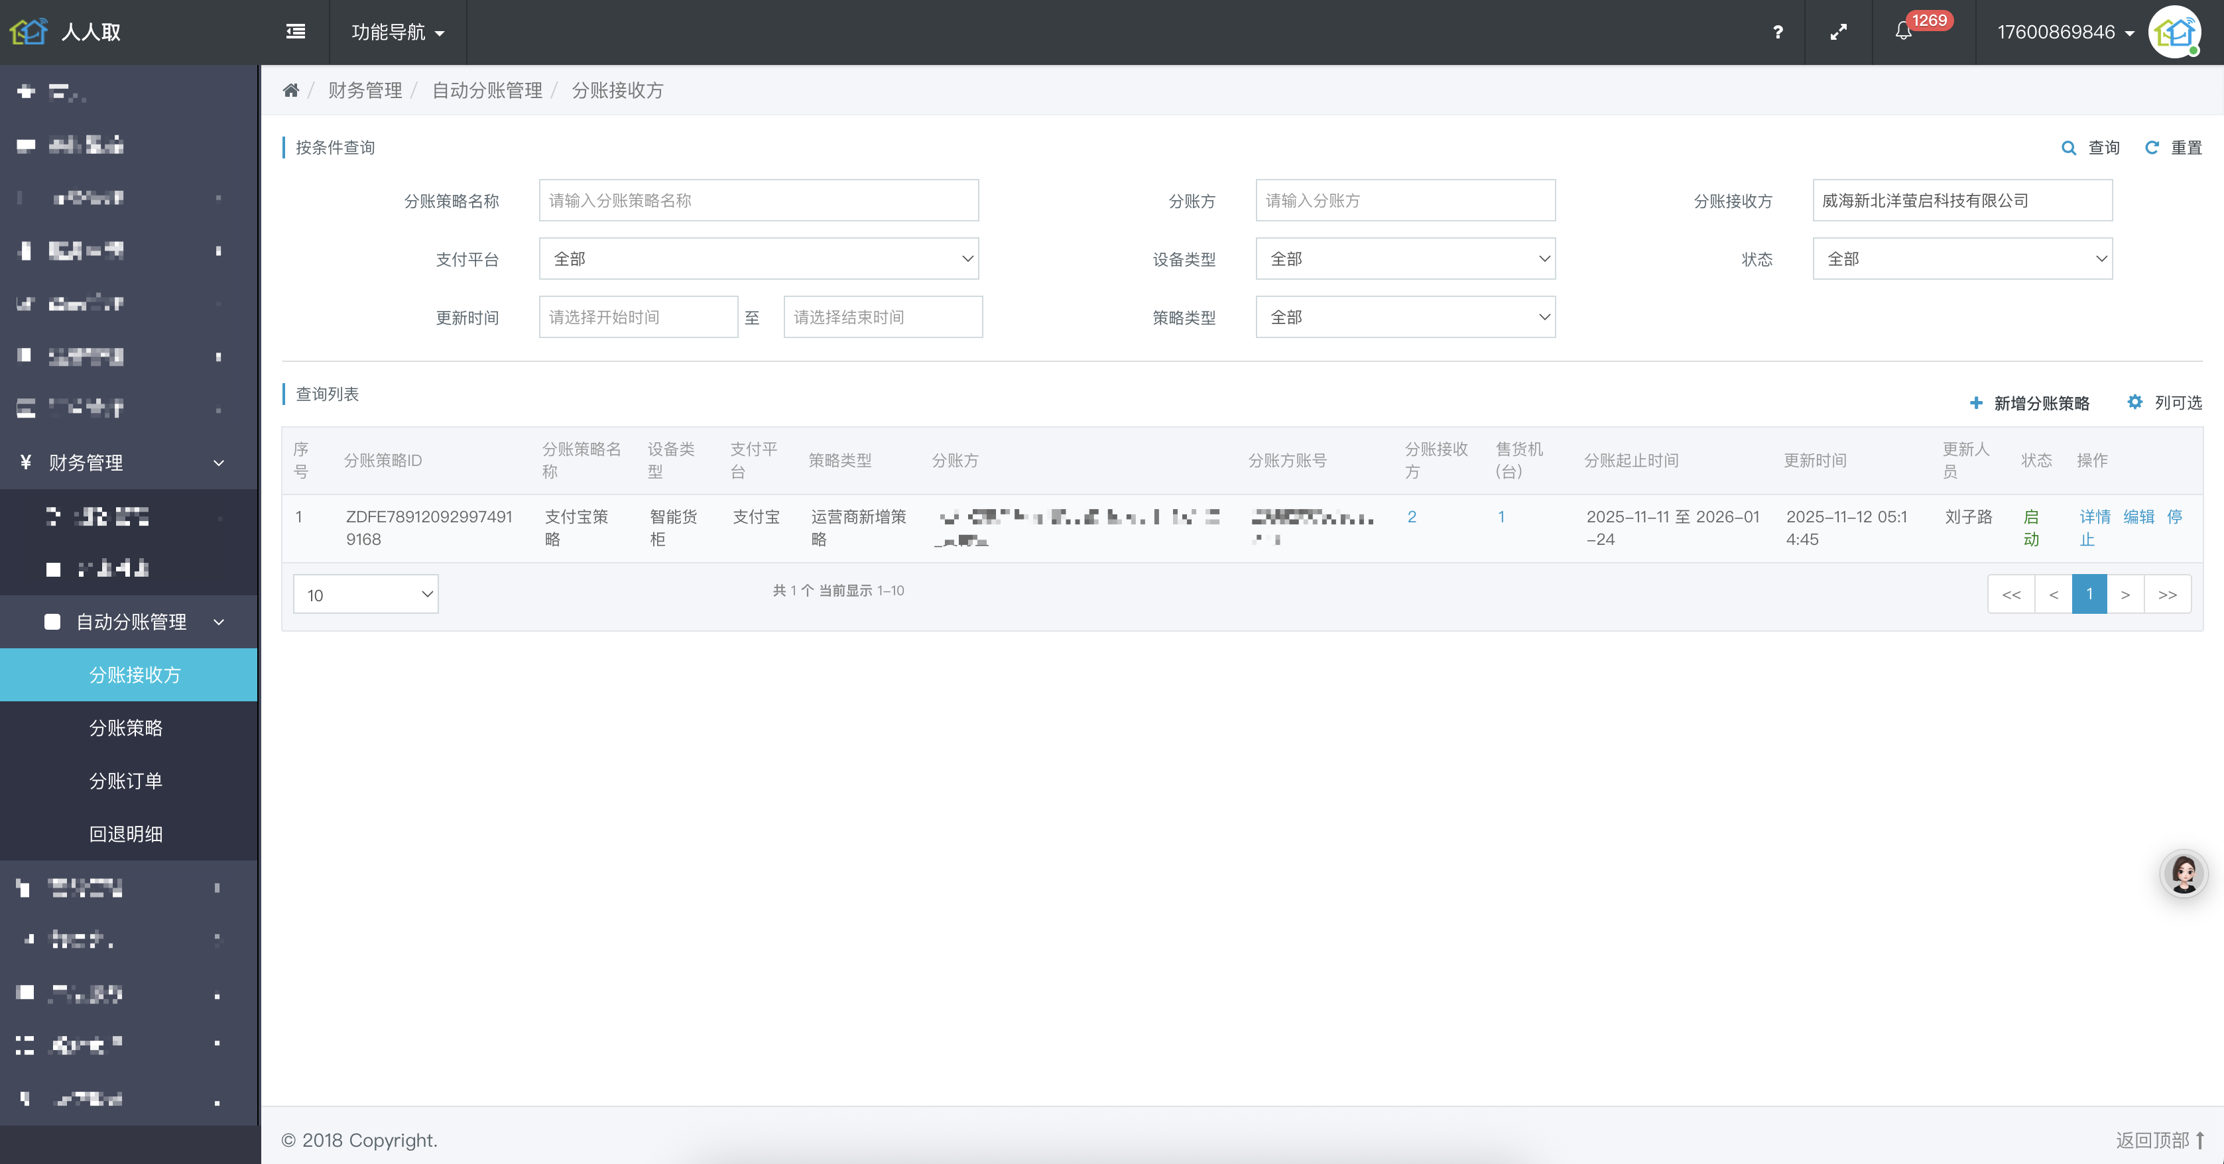Open notifications bell with 1269 badge
Screen dimensions: 2224x1164
click(x=1904, y=32)
